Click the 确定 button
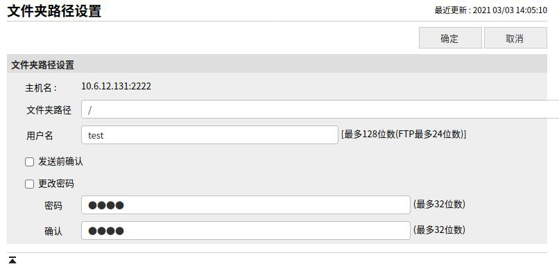Viewport: 559px width, 269px height. click(450, 37)
